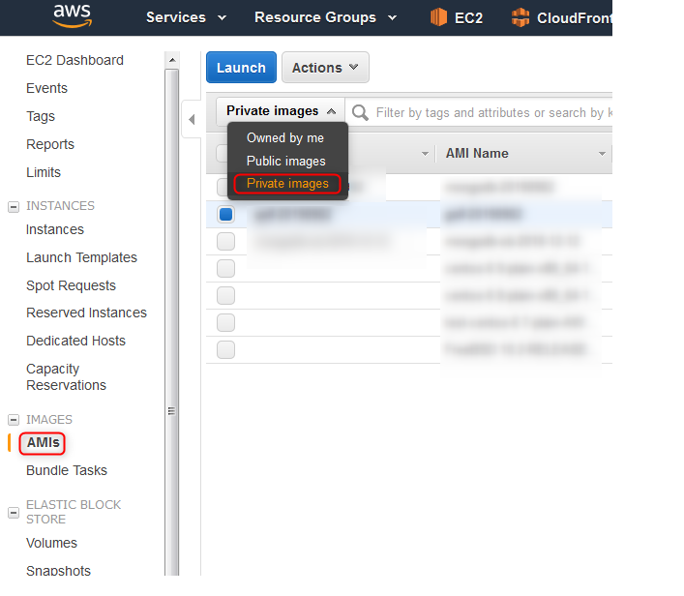Click the AWS logo
Screen dimensions: 684x596
coord(72,16)
